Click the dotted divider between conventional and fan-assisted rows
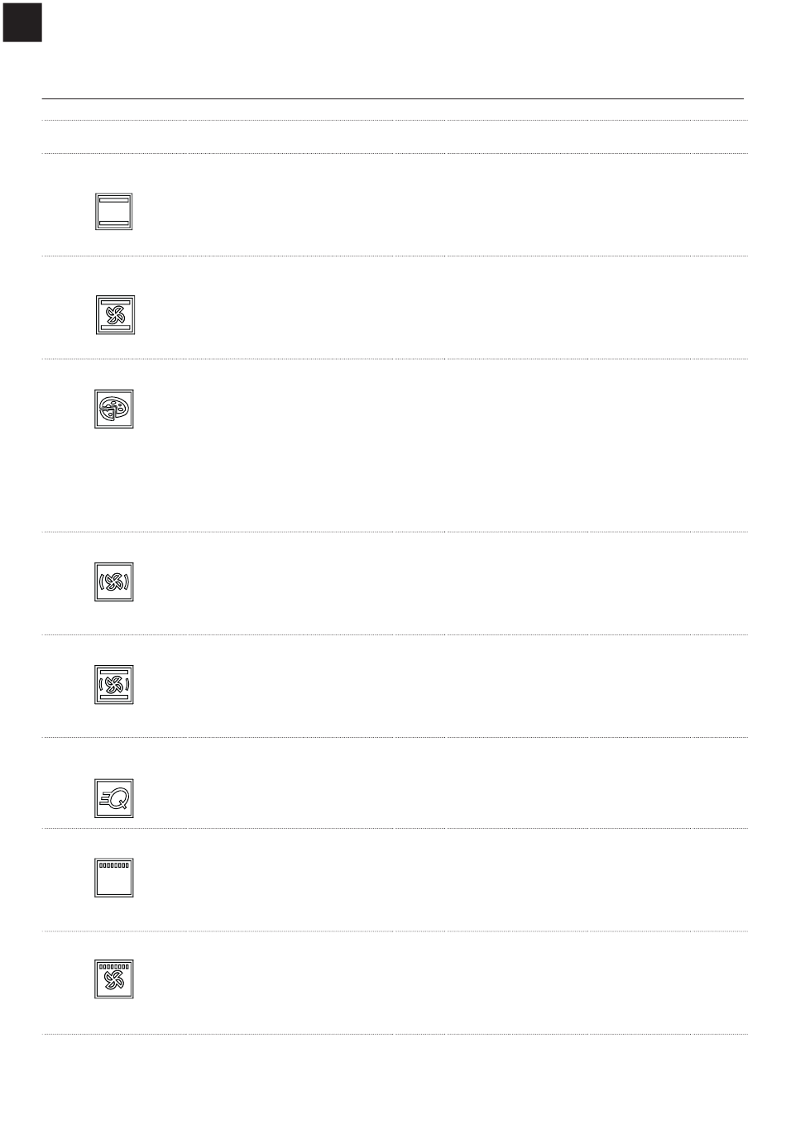Image resolution: width=786 pixels, height=1125 pixels. coord(395,256)
